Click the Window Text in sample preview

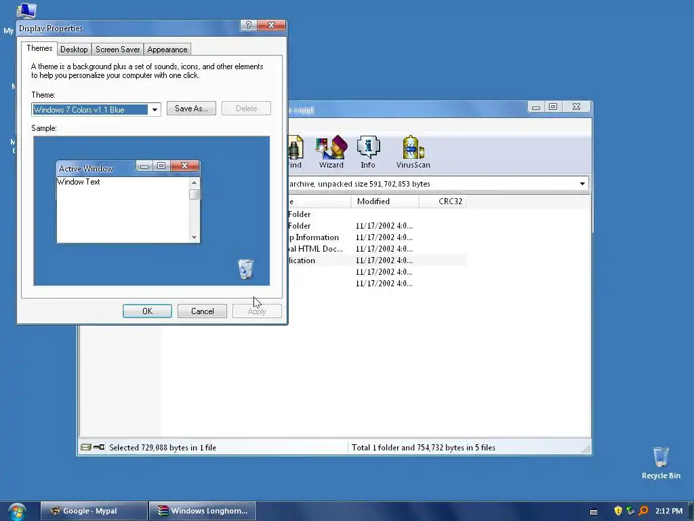(x=79, y=182)
